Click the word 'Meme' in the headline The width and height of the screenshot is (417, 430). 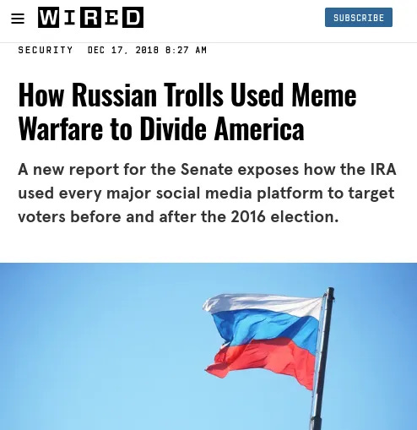[x=323, y=95]
